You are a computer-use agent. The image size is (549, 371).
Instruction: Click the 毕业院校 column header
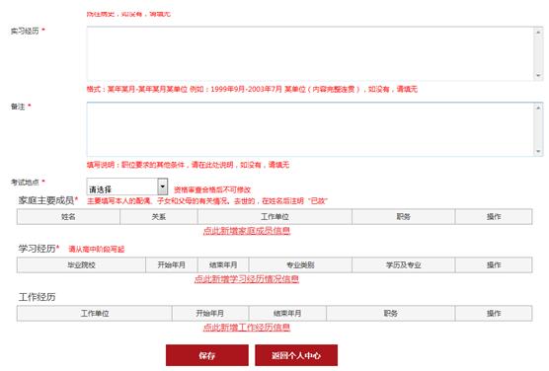[81, 265]
